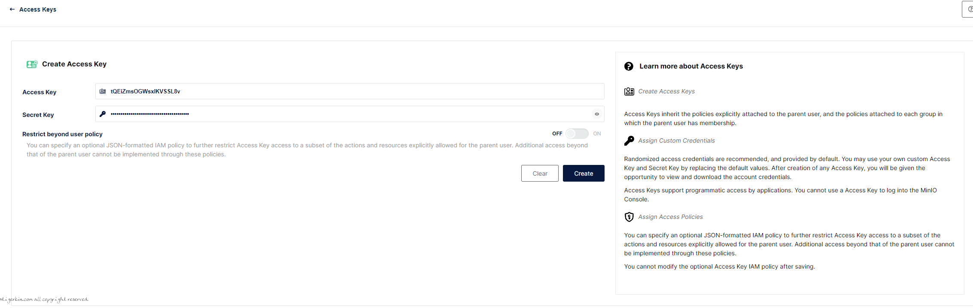This screenshot has height=308, width=973.
Task: Click the back arrow beside Access Keys
Action: click(x=12, y=9)
